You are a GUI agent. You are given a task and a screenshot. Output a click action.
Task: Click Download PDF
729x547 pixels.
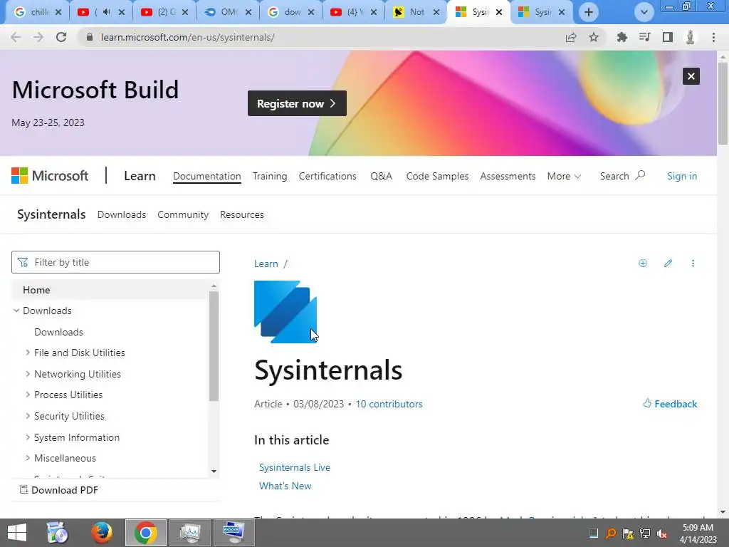click(58, 490)
